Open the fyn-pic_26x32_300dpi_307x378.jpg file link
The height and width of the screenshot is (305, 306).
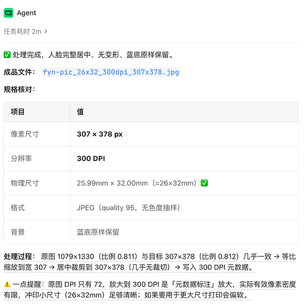click(x=111, y=72)
